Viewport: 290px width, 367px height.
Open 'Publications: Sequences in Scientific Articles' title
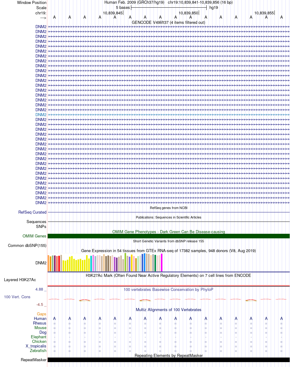pyautogui.click(x=169, y=217)
